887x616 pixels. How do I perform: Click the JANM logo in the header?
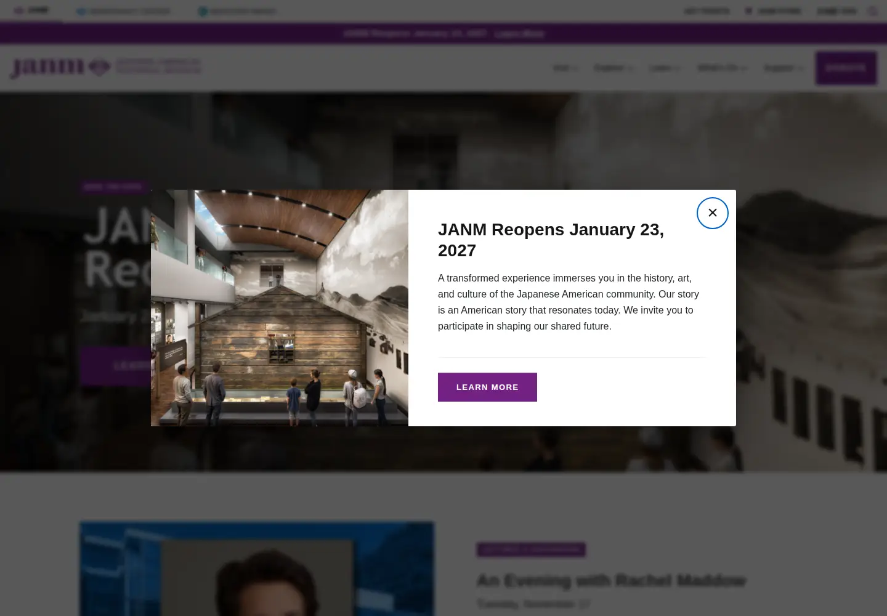click(105, 67)
